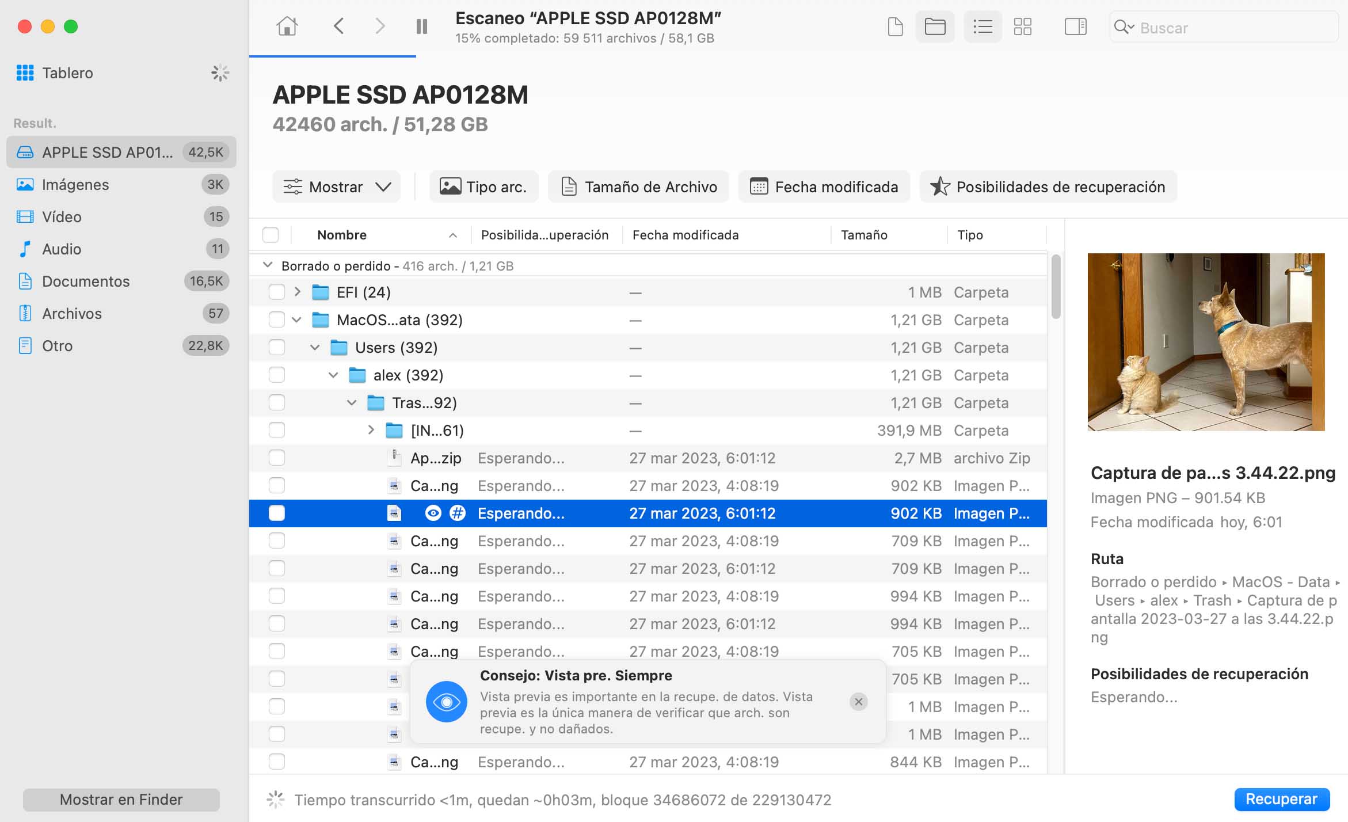Open the Archivos category
The height and width of the screenshot is (822, 1348).
(121, 313)
